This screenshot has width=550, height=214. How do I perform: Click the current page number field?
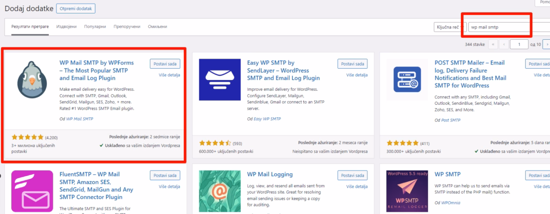(x=519, y=45)
